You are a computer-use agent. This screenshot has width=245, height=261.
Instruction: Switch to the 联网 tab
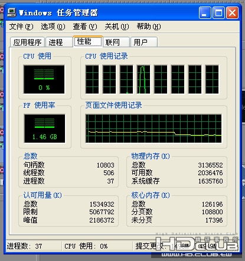pos(116,42)
